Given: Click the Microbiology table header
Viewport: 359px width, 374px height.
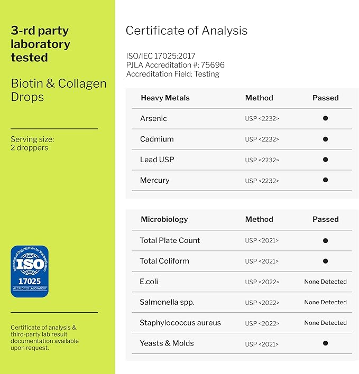Looking at the screenshot, I should pos(164,219).
